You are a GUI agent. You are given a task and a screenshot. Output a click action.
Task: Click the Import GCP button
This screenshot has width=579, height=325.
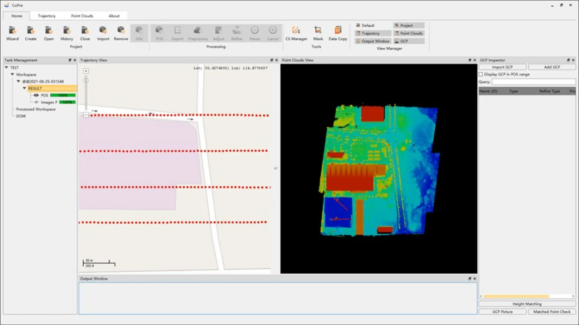tap(502, 67)
